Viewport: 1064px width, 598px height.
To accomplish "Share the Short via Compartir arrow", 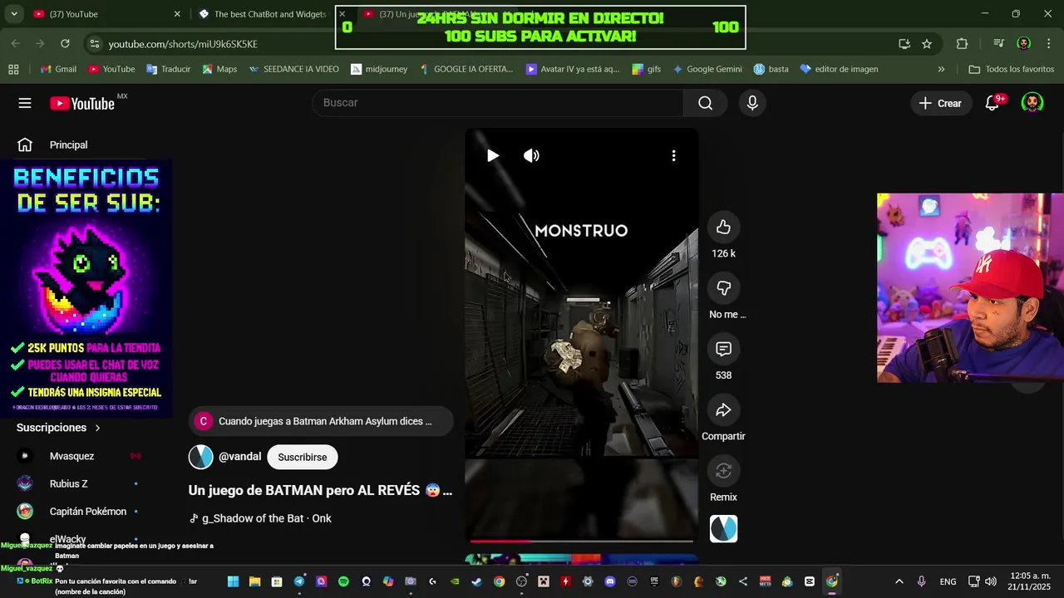I will 723,410.
